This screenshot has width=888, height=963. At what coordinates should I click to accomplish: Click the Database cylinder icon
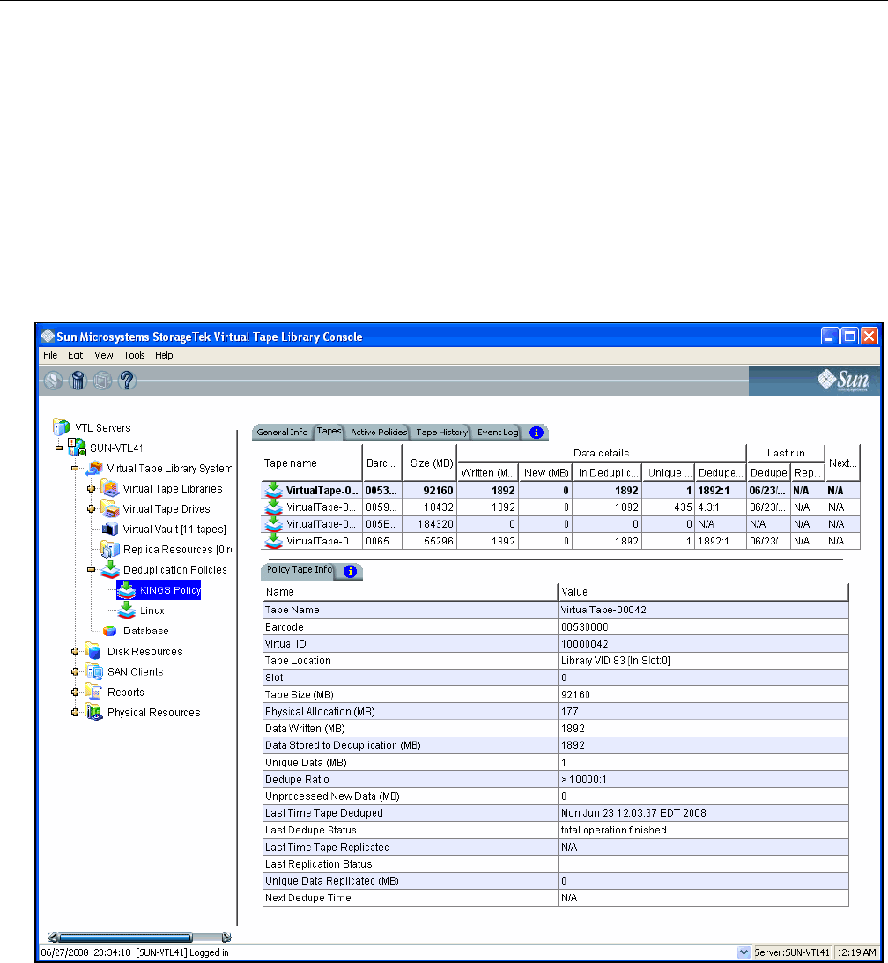tap(110, 631)
